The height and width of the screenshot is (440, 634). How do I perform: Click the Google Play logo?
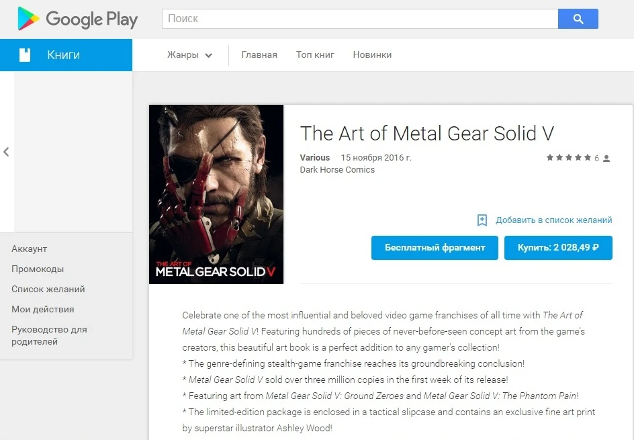click(77, 19)
